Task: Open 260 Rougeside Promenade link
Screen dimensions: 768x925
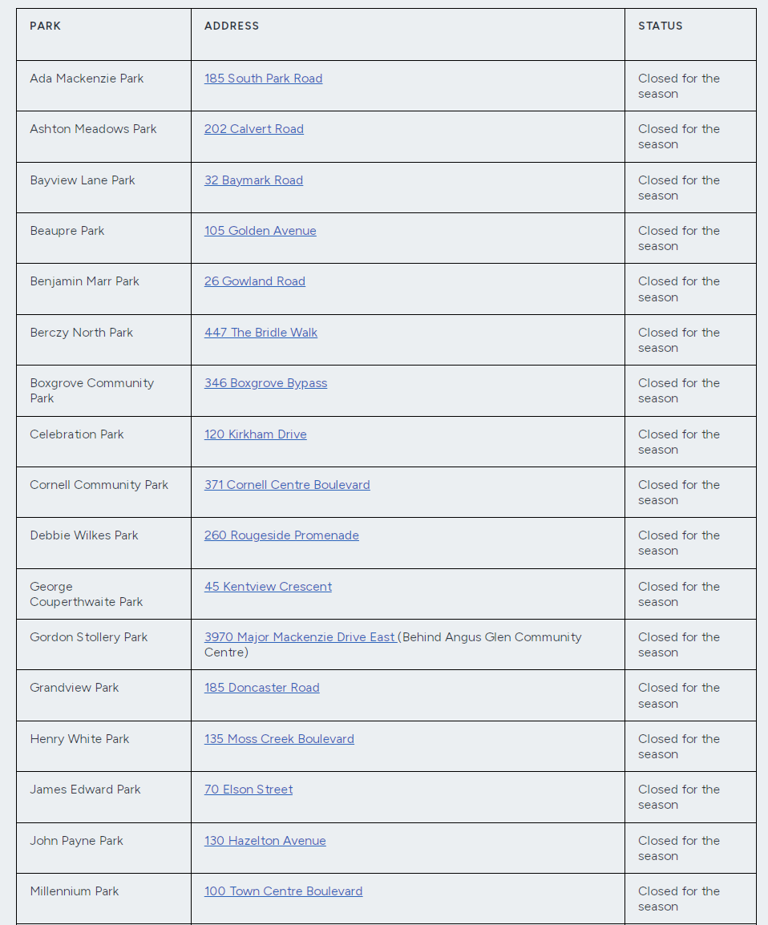Action: pos(281,535)
